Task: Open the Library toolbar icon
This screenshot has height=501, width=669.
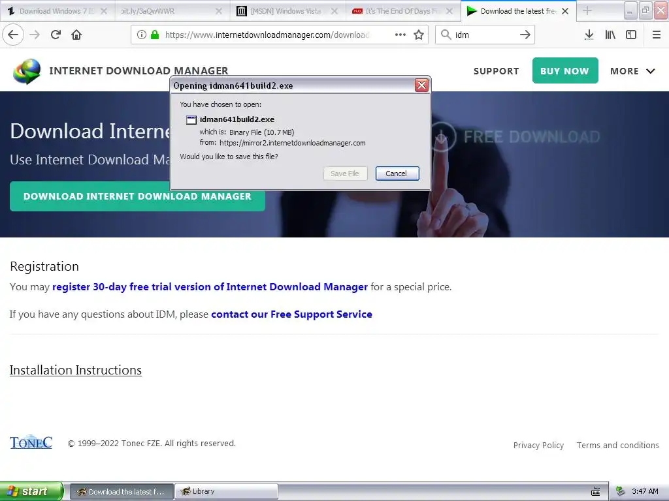Action: 610,35
